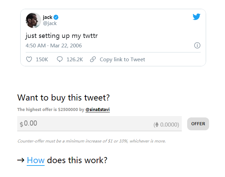
Task: Select 'Copy link to Tweet'
Action: pos(122,60)
